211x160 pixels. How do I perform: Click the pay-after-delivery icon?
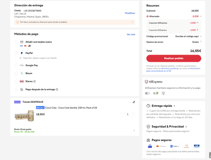[22, 89]
